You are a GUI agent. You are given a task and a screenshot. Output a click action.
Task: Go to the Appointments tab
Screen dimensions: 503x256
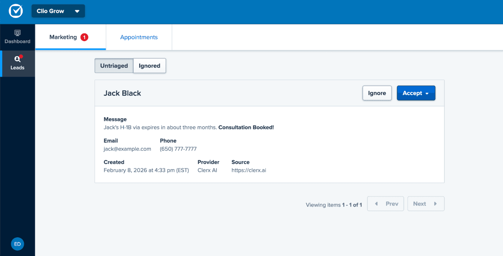139,37
